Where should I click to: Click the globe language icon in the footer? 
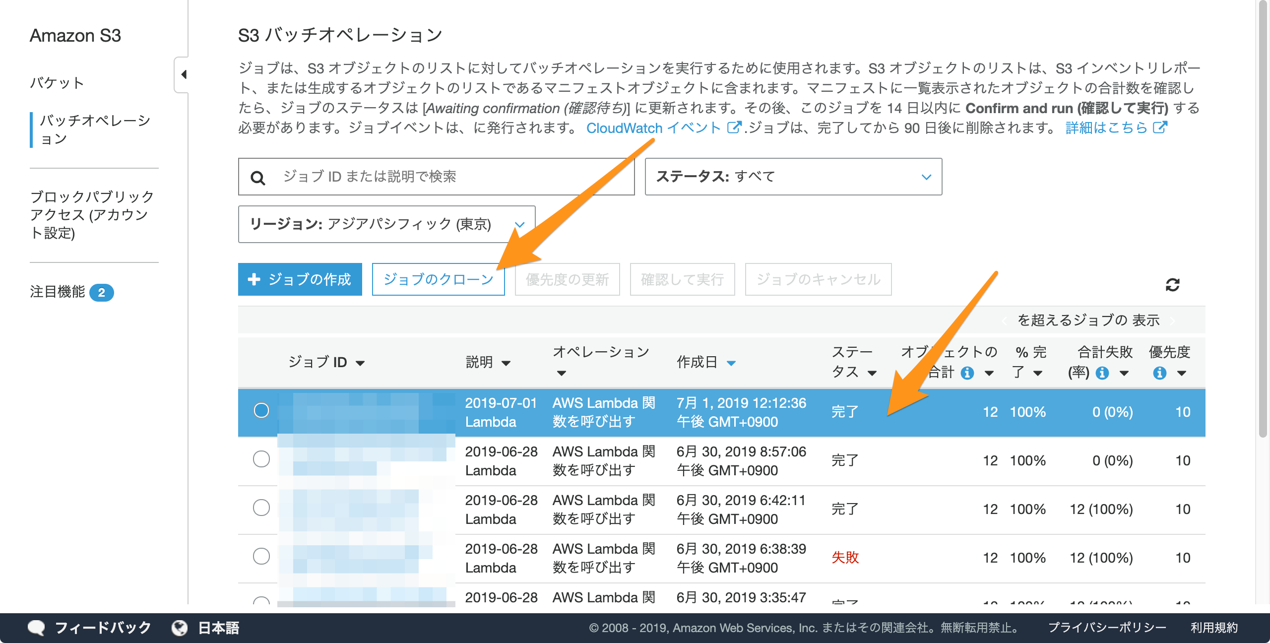click(179, 628)
